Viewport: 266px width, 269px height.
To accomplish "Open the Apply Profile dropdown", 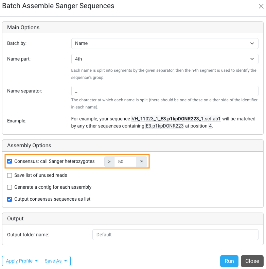I will tap(21, 261).
